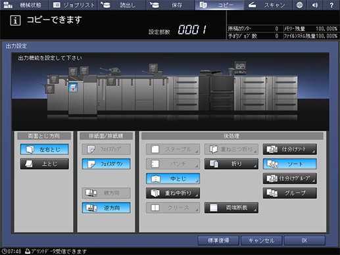340x255 pixels.
Task: Select left of the two top tray icons
Action: pos(73,72)
